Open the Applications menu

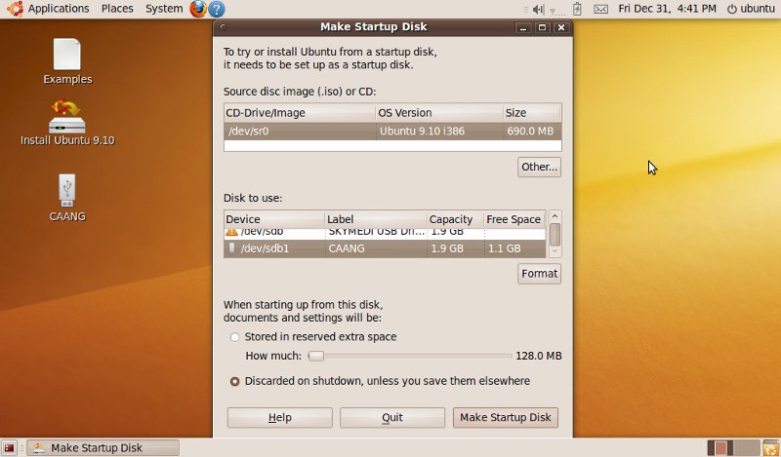(59, 9)
